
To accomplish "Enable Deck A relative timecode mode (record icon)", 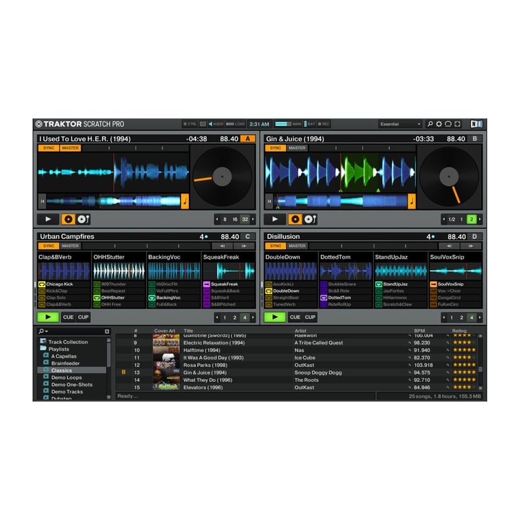I will tap(68, 219).
